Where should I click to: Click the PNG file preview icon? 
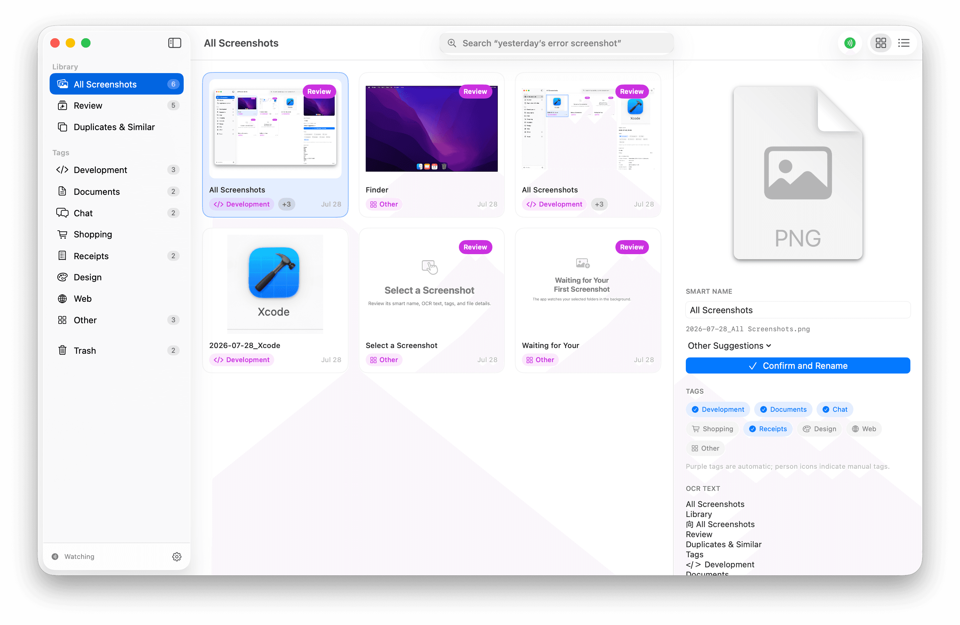797,173
